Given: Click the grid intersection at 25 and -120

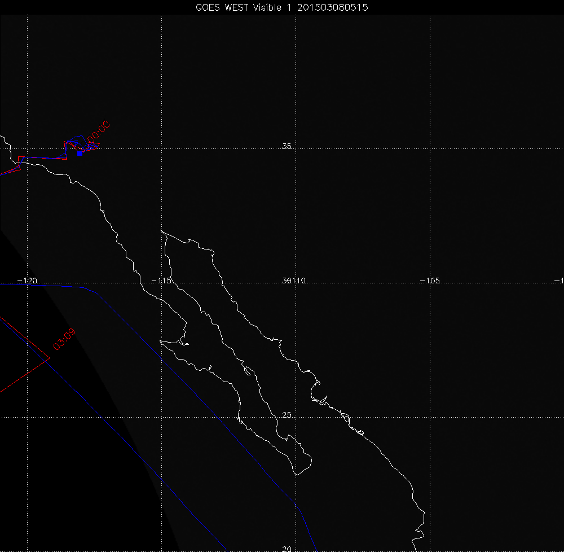Looking at the screenshot, I should [27, 418].
